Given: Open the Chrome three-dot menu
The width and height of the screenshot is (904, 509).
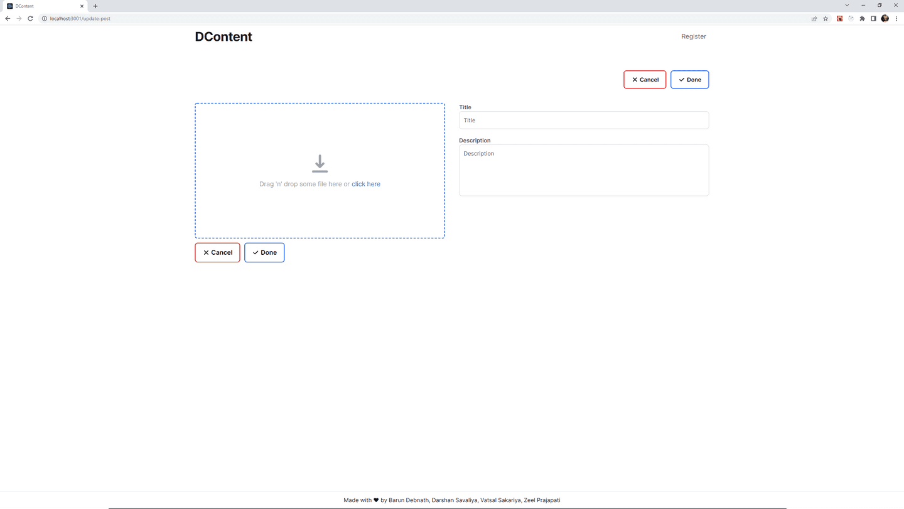Looking at the screenshot, I should [896, 18].
